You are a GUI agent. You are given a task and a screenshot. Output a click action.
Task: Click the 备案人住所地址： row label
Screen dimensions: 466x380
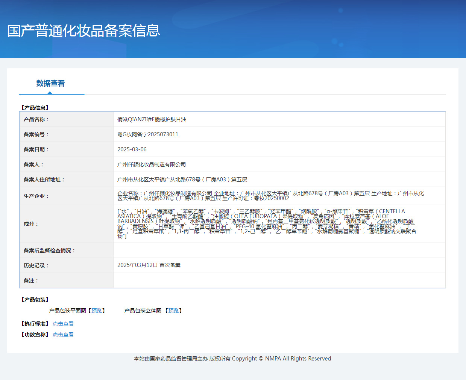(x=44, y=179)
